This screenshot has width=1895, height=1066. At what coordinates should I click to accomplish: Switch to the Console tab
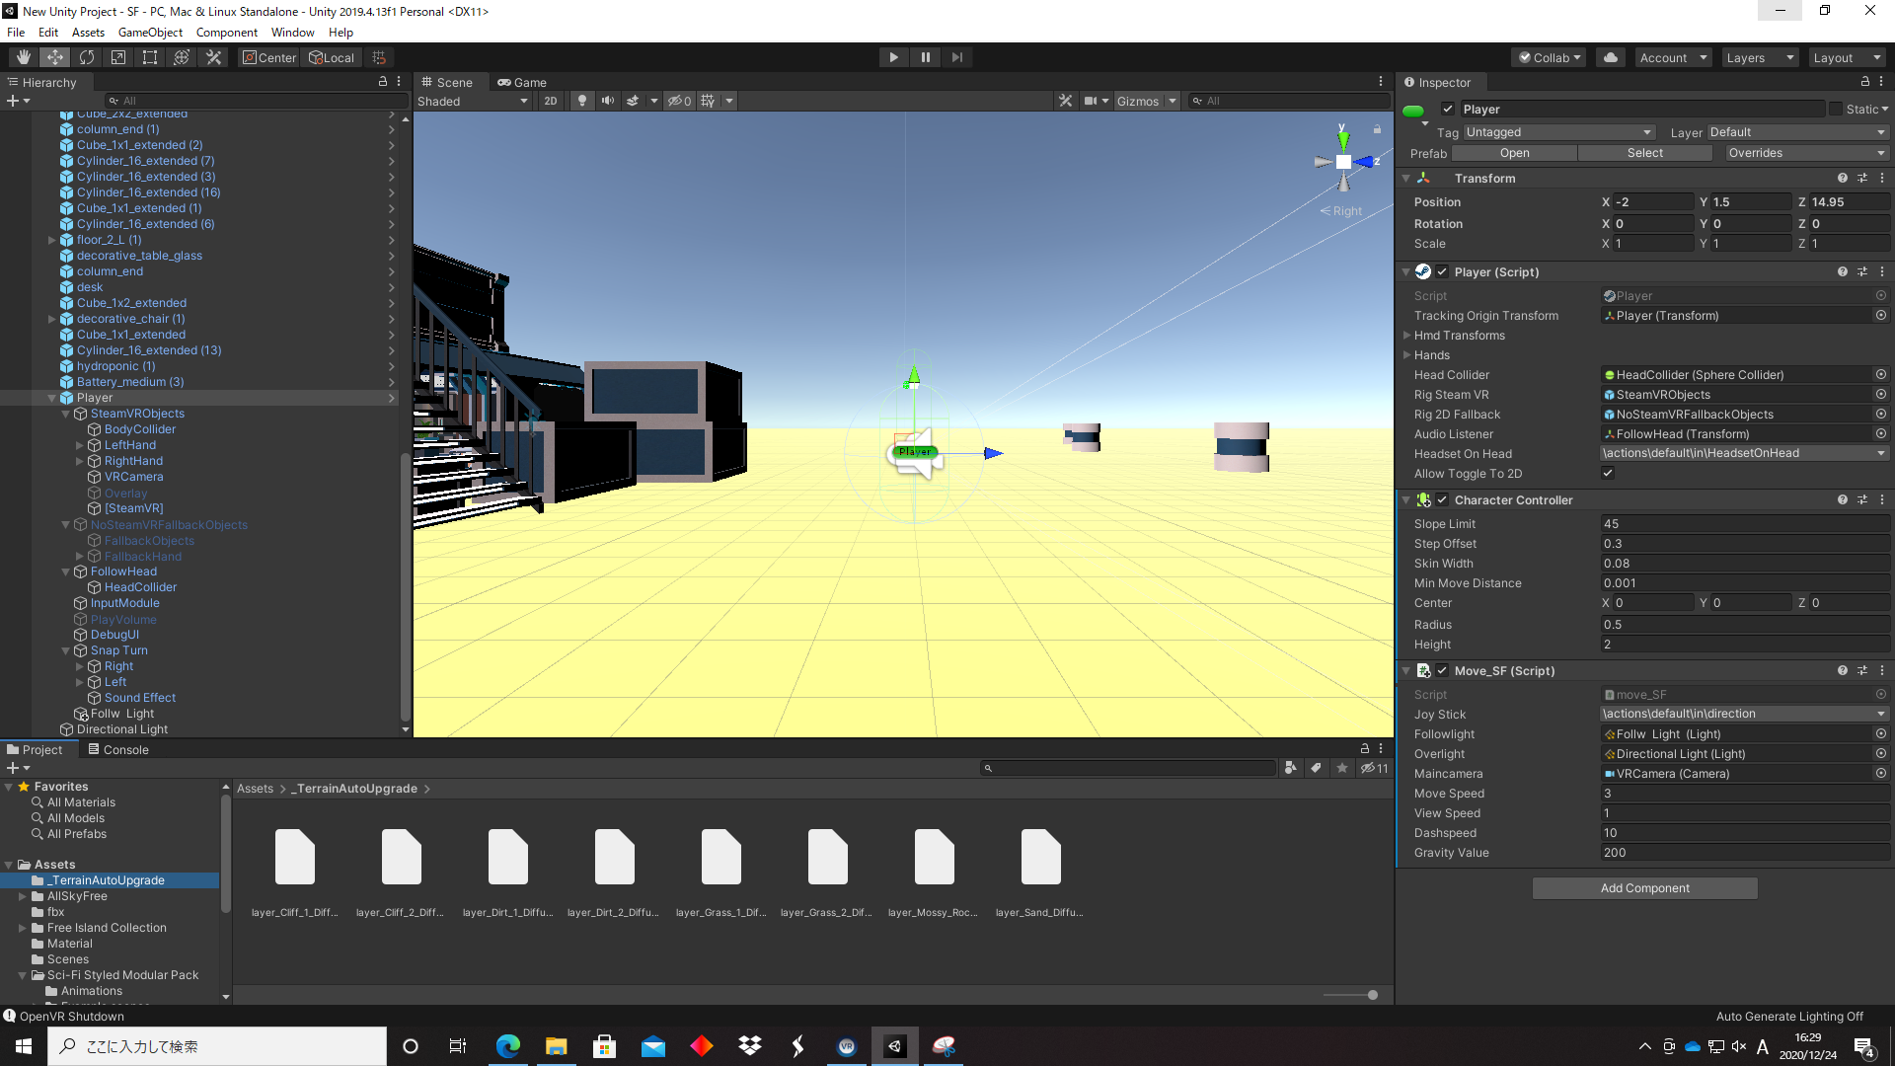pos(118,750)
